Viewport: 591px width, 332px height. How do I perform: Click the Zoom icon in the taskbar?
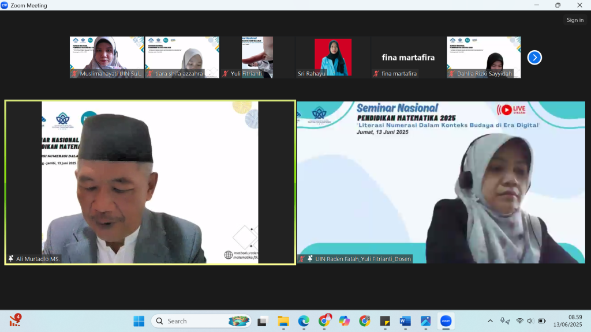(446, 321)
